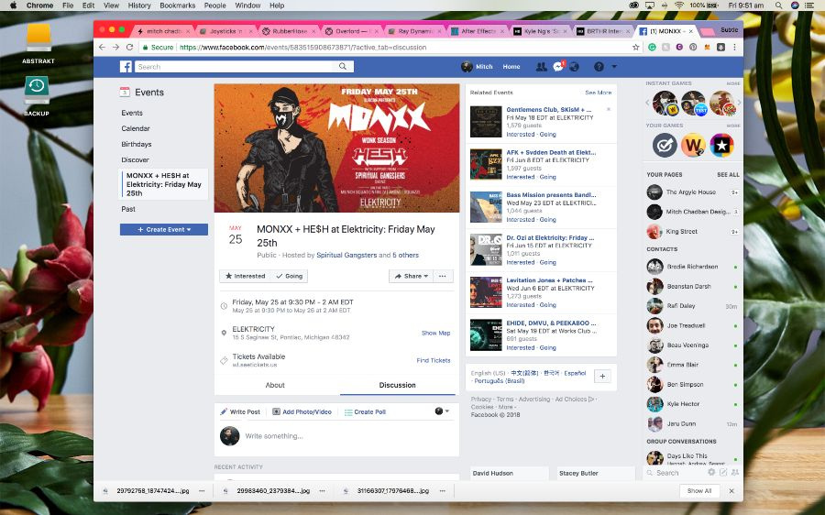Image resolution: width=825 pixels, height=515 pixels.
Task: Open options for 29792758 jpg download
Action: click(x=202, y=491)
